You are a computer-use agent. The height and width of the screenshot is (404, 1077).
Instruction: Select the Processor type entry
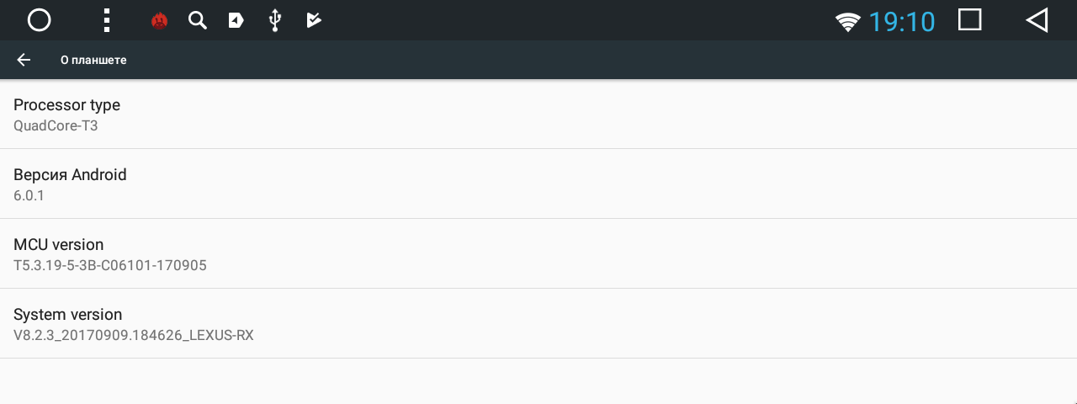538,114
